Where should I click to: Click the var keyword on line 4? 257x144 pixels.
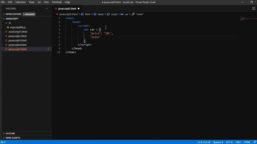click(x=86, y=30)
